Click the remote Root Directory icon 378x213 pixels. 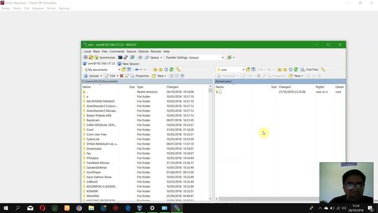click(x=285, y=70)
